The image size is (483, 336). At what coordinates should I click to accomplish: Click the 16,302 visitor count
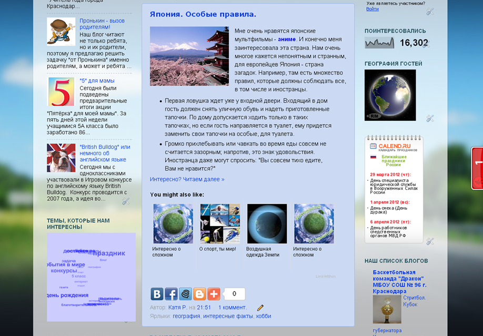pos(414,43)
